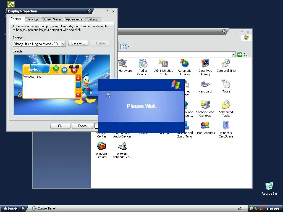Click the Control Panel taskbar button
Image resolution: width=283 pixels, height=212 pixels.
click(44, 208)
